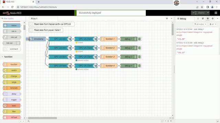Zoom out the canvas with minus button
The width and height of the screenshot is (220, 123).
[x=165, y=121]
